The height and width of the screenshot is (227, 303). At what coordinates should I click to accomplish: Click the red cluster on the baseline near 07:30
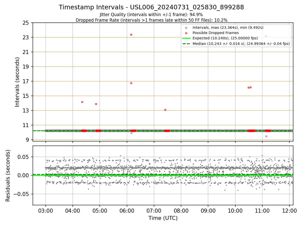(x=167, y=131)
